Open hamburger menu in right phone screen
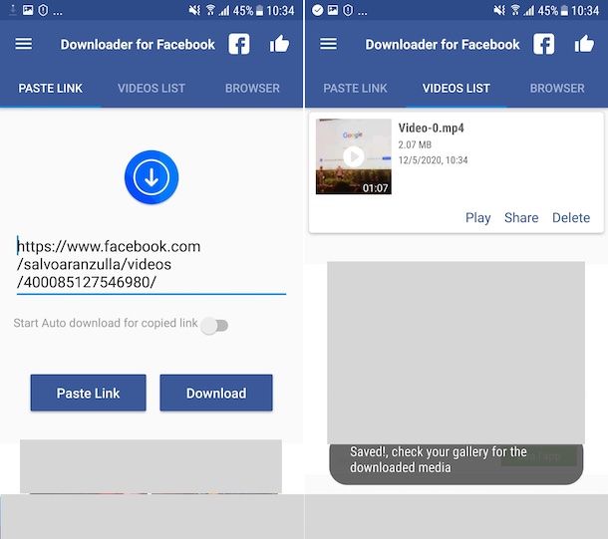This screenshot has width=608, height=539. [x=329, y=44]
